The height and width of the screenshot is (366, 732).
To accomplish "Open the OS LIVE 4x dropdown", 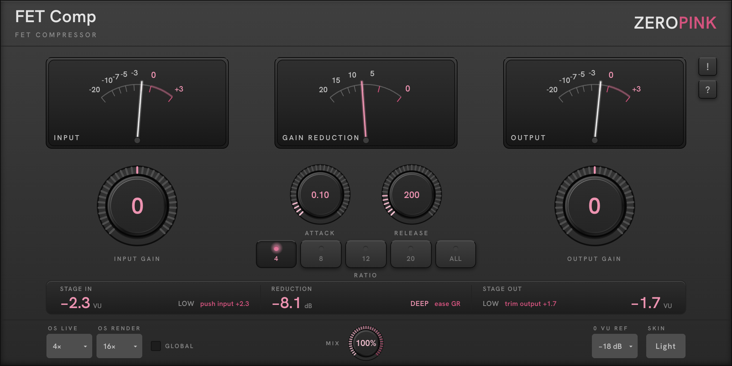I will coord(69,346).
